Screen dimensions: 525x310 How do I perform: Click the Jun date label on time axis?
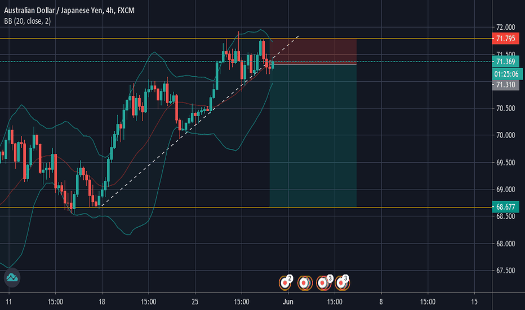(x=288, y=302)
